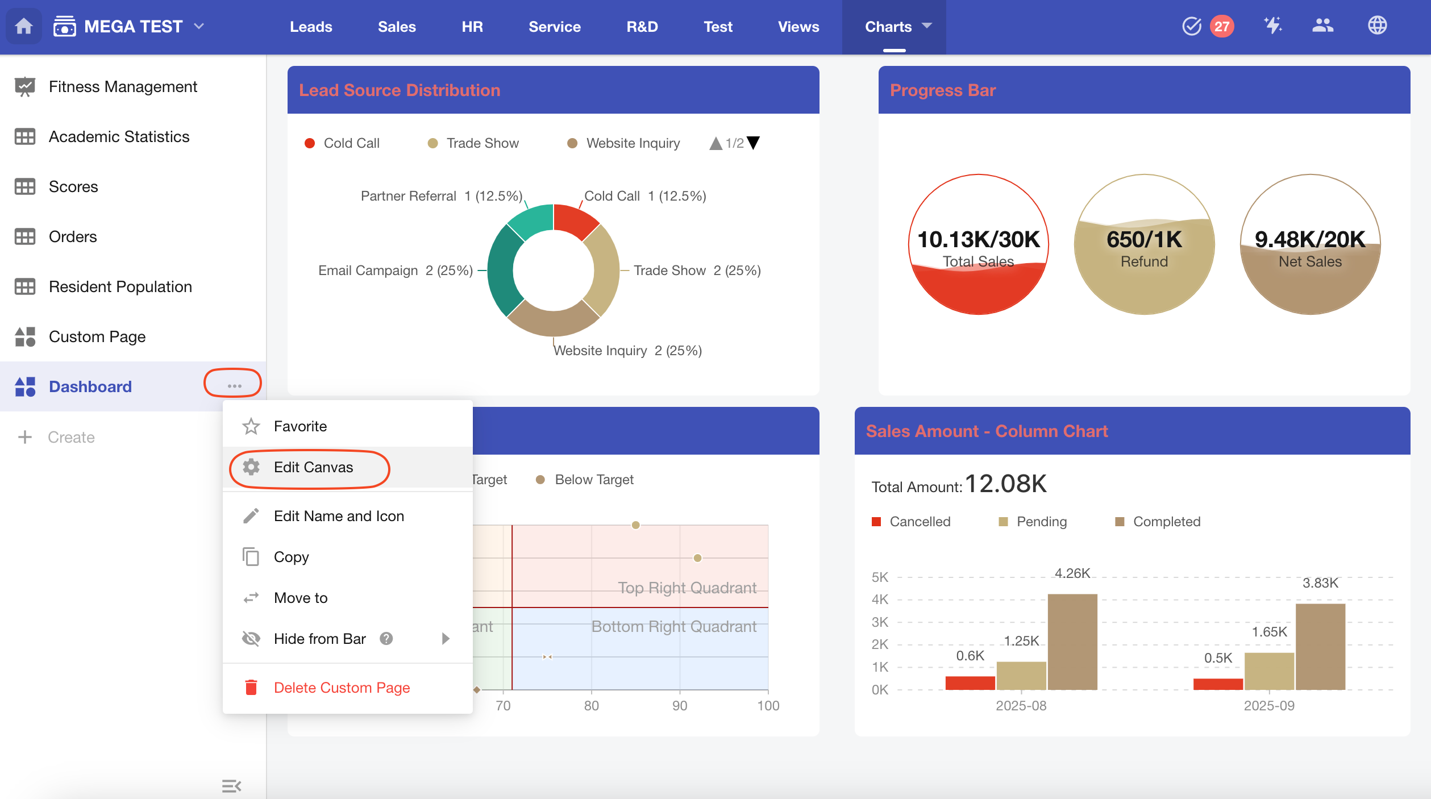Click Delete Custom Page option
1431x799 pixels.
click(x=341, y=688)
